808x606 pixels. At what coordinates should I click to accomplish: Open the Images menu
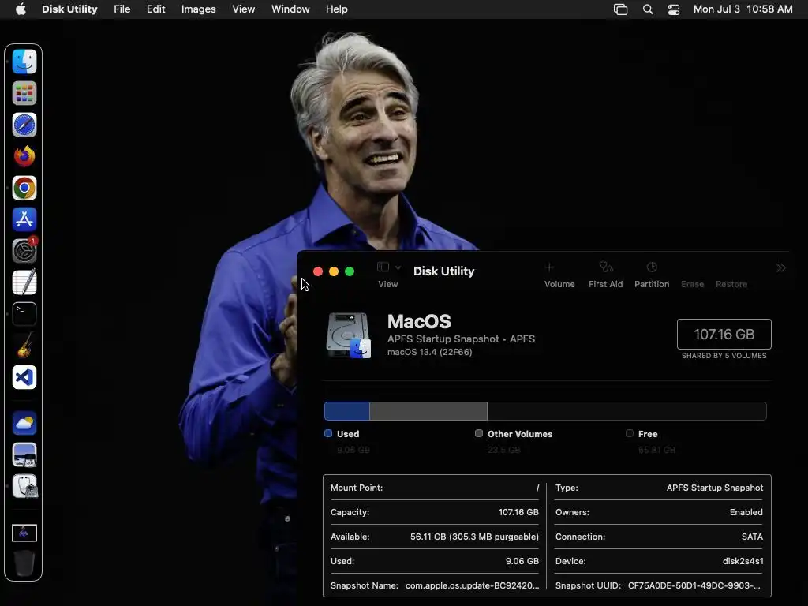click(x=198, y=9)
